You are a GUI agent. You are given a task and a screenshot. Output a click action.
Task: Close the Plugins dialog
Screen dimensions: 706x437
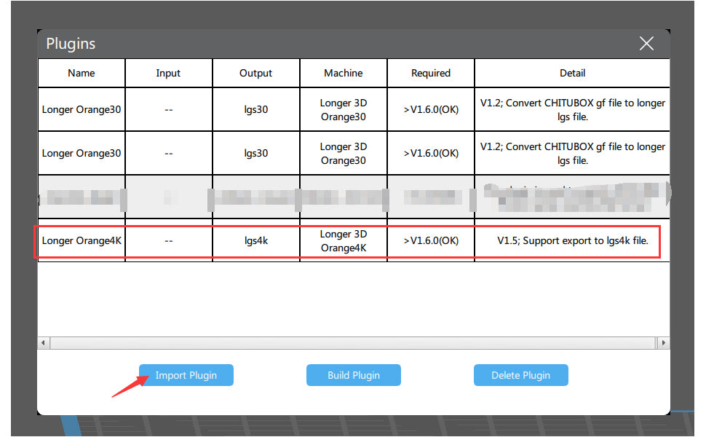(646, 44)
